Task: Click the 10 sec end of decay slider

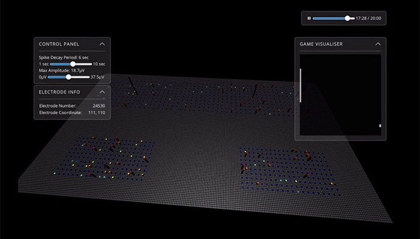Action: pos(99,64)
